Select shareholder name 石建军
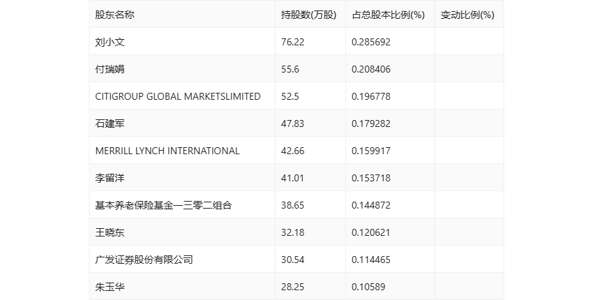593x300 pixels. (110, 123)
